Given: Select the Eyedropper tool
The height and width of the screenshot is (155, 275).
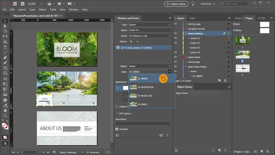Looking at the screenshot, I should tap(5, 105).
